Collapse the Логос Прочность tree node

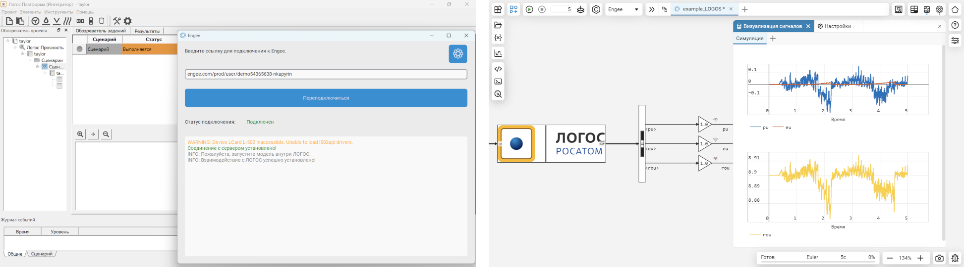[15, 47]
